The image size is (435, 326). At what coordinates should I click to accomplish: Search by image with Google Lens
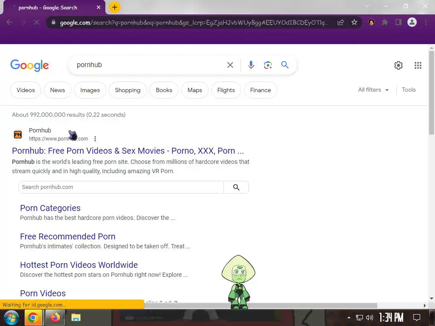click(268, 65)
